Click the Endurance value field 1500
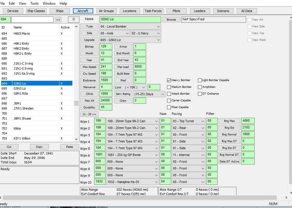The width and height of the screenshot is (292, 208). coord(106,80)
